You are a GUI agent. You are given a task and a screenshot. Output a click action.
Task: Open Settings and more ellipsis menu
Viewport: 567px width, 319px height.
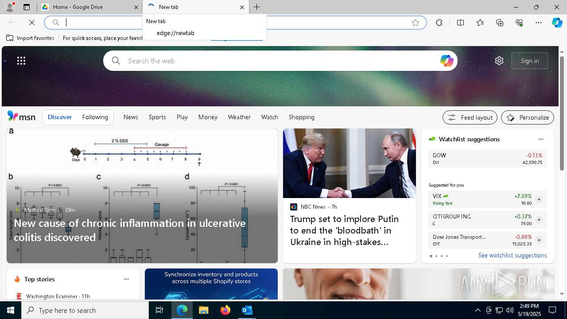click(x=539, y=23)
